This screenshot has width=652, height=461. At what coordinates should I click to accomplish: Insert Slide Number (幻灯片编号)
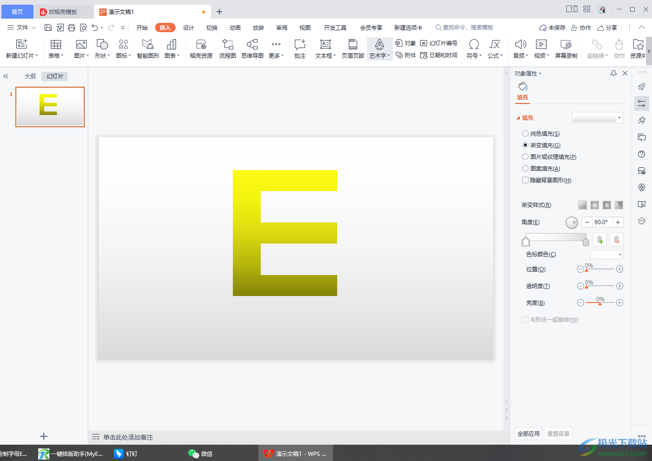(439, 43)
